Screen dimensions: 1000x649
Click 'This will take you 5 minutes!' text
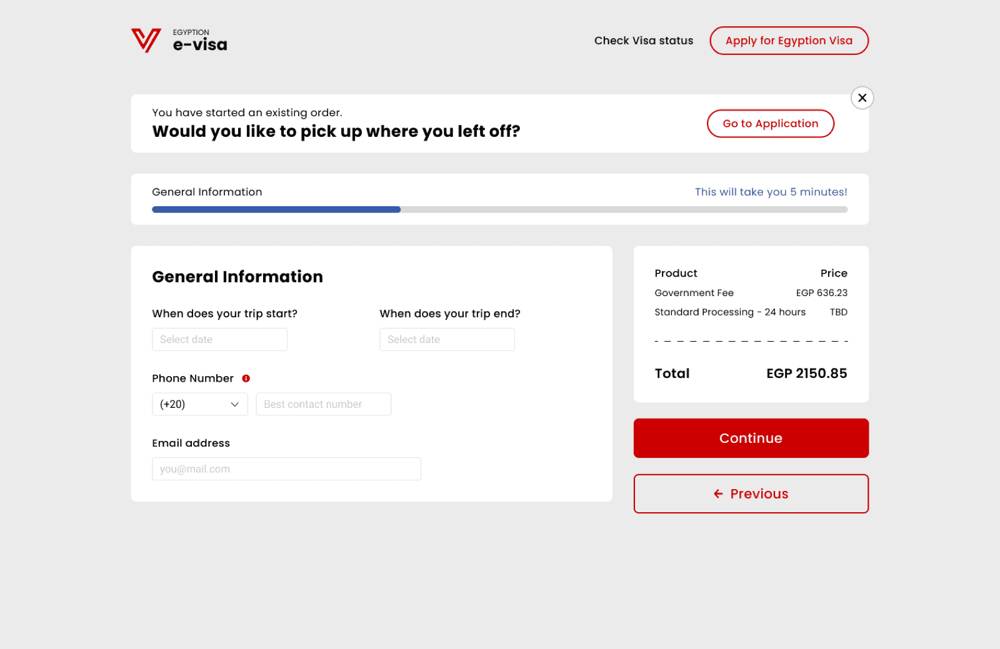pyautogui.click(x=771, y=192)
